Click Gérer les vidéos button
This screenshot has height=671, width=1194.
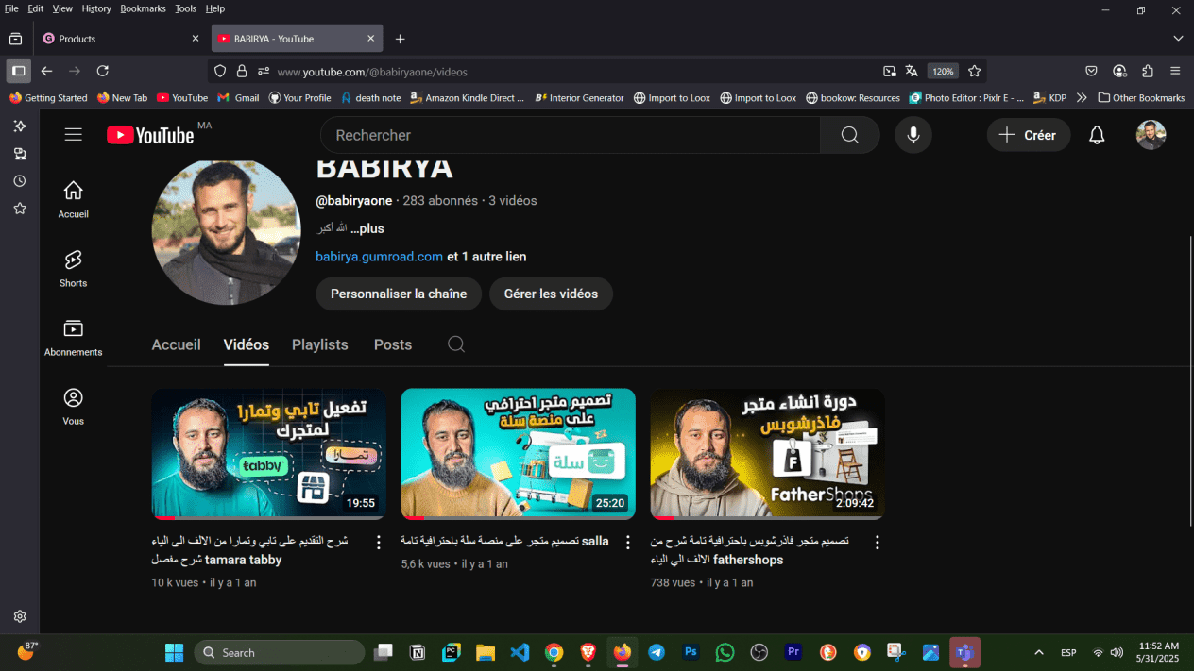(x=551, y=294)
